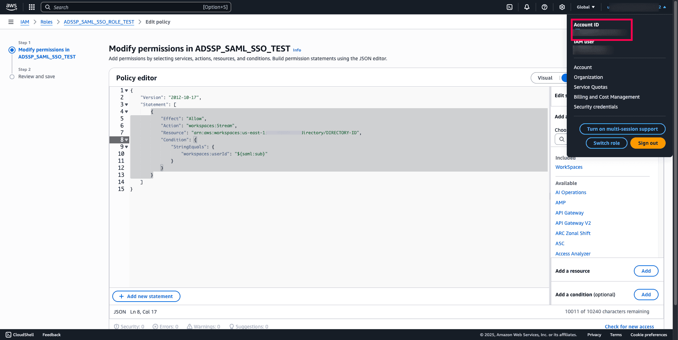The image size is (678, 340).
Task: Open Privacy link in footer
Action: 594,335
